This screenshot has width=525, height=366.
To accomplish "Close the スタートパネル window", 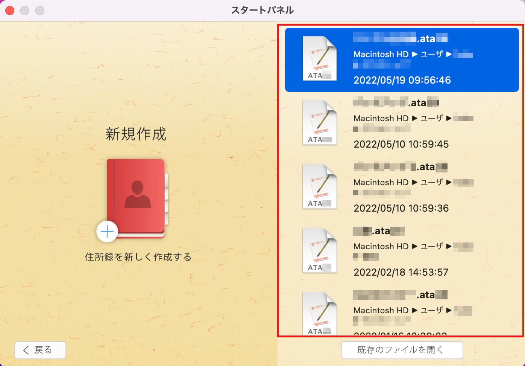I will tap(10, 11).
